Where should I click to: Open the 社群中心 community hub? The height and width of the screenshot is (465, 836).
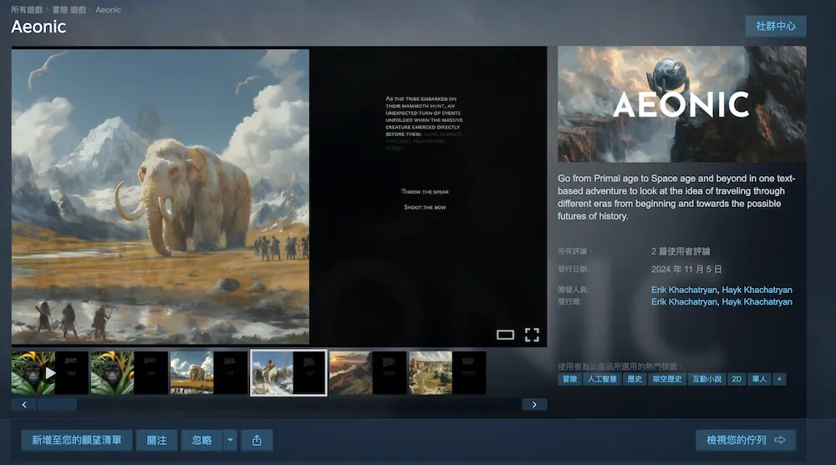coord(775,26)
